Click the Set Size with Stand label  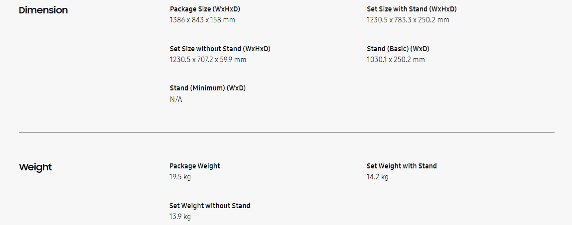[412, 9]
